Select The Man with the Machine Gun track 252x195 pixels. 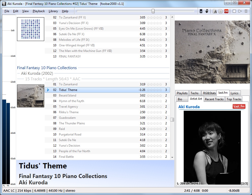[107, 51]
